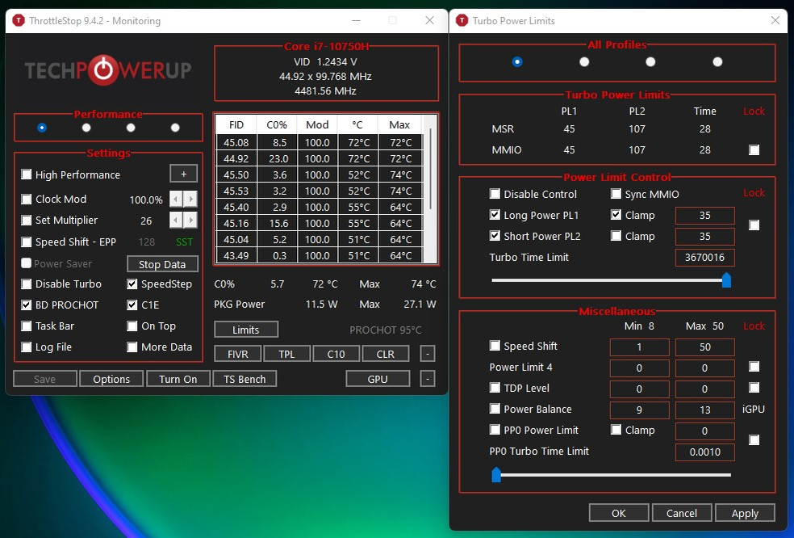The height and width of the screenshot is (538, 794).
Task: Click the plus button next to High Performance
Action: click(183, 174)
